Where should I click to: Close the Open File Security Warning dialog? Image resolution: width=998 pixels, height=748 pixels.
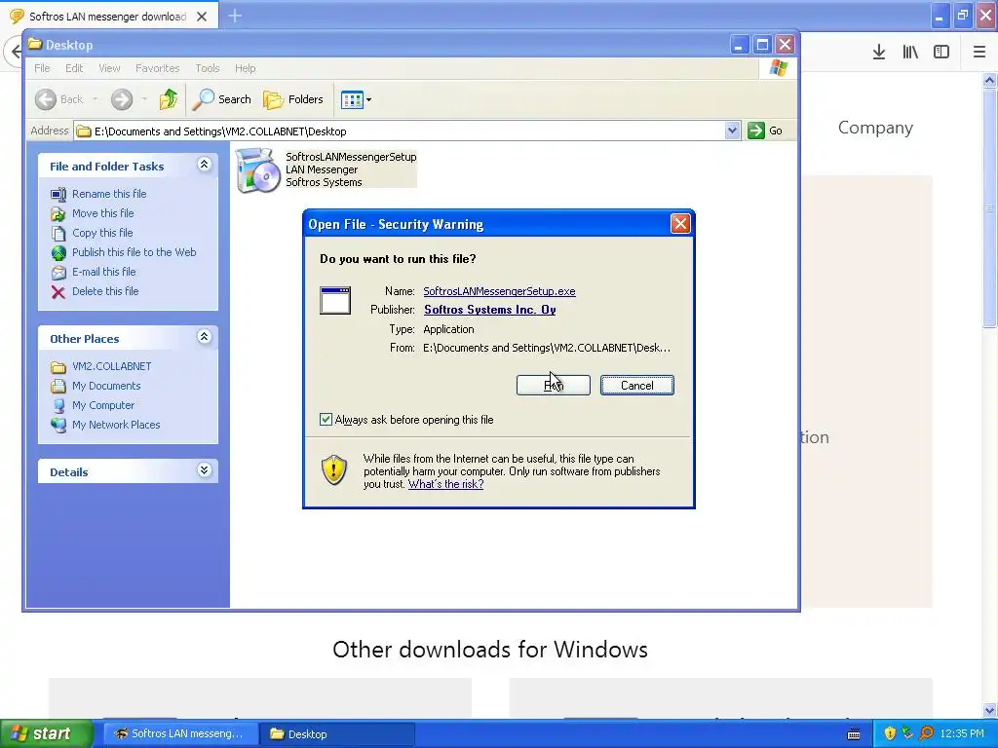tap(680, 223)
